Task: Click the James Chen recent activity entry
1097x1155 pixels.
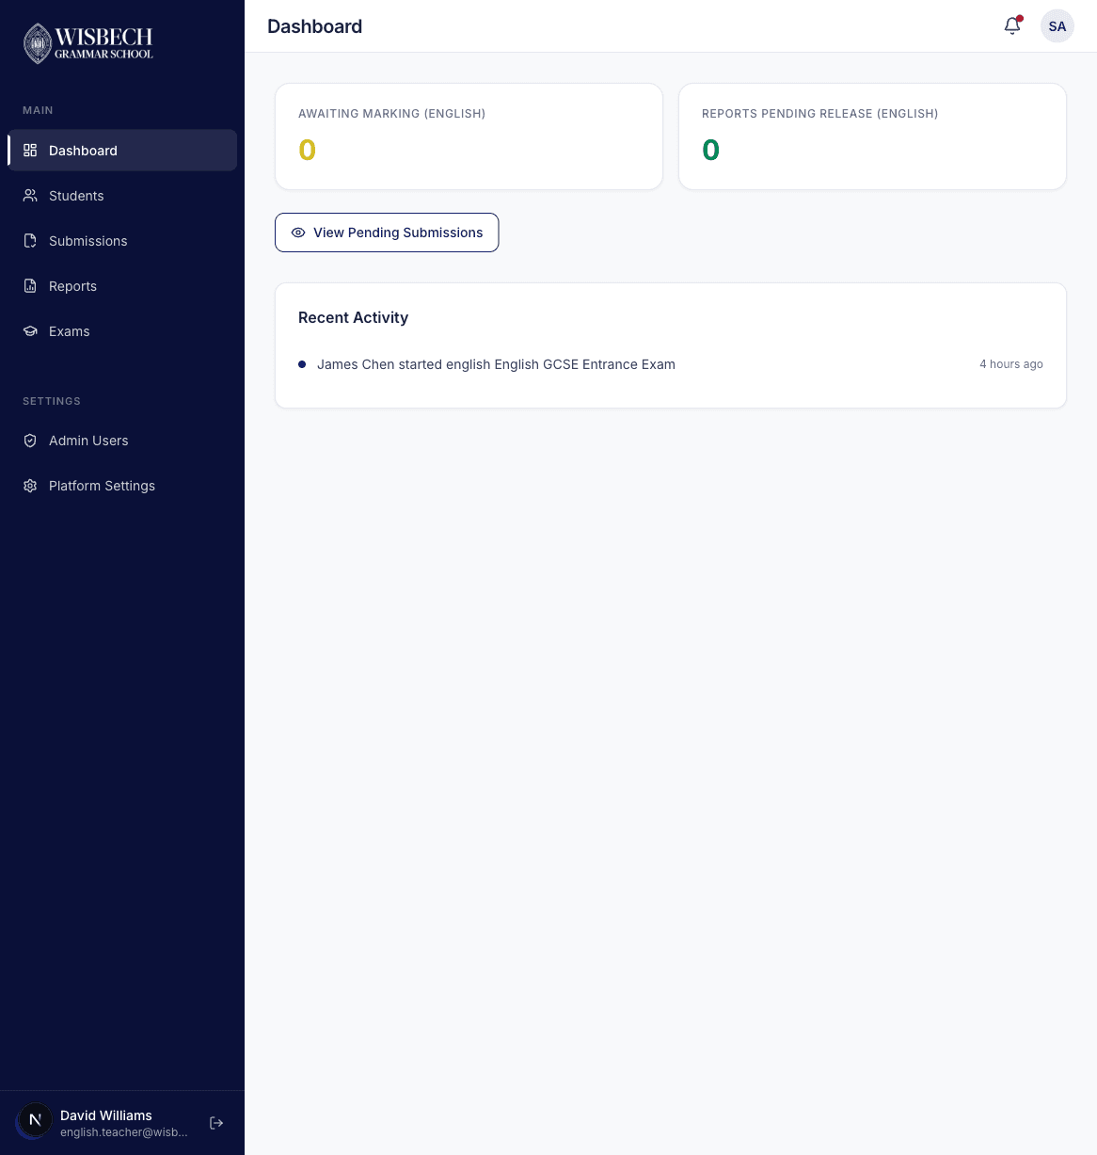Action: pos(496,364)
